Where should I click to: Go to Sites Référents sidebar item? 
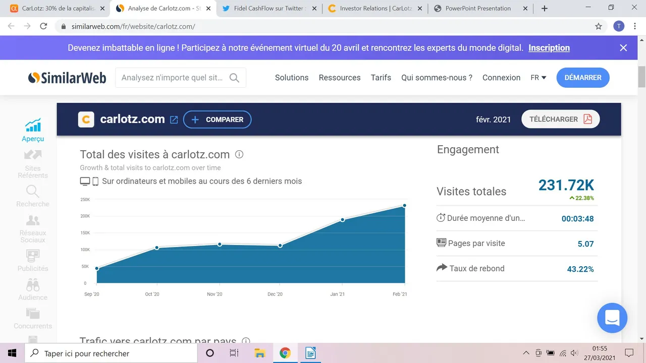click(x=33, y=164)
